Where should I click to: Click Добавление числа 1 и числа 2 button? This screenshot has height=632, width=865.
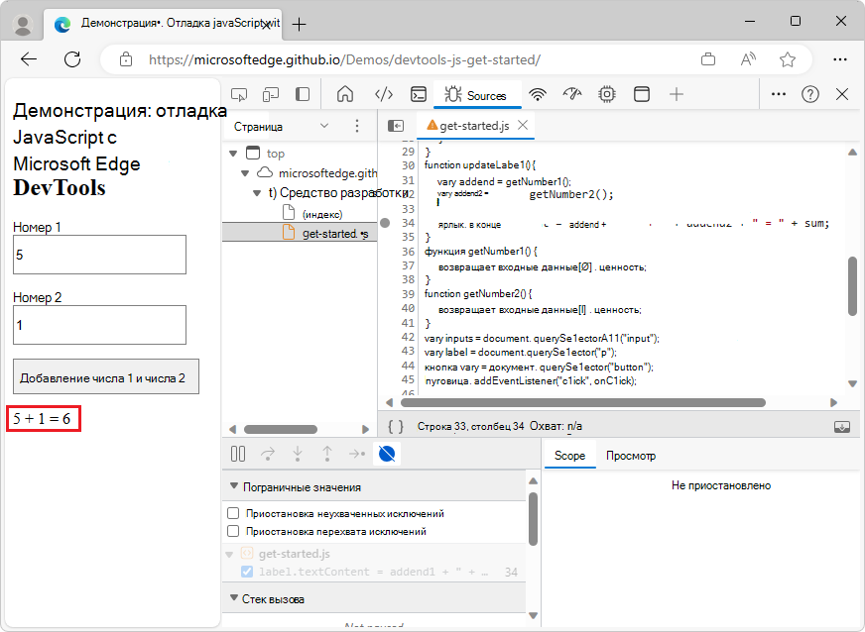pyautogui.click(x=106, y=376)
